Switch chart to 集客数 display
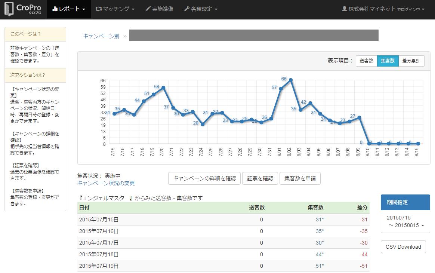435x273 pixels. [x=388, y=61]
